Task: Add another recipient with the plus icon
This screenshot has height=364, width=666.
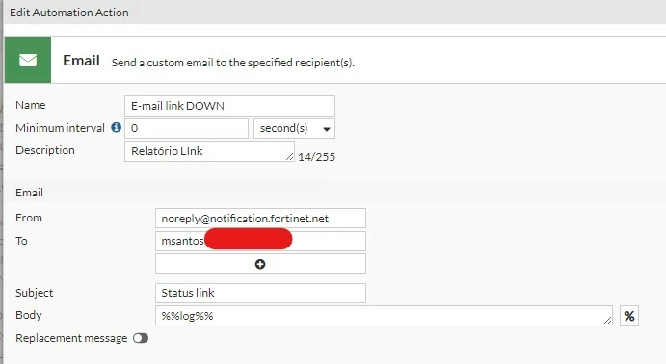Action: 260,264
